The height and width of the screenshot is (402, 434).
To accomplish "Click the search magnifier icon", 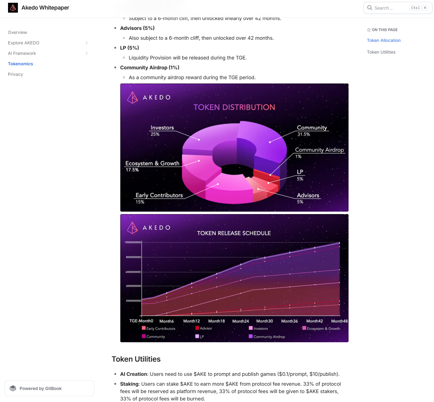I will (x=370, y=8).
